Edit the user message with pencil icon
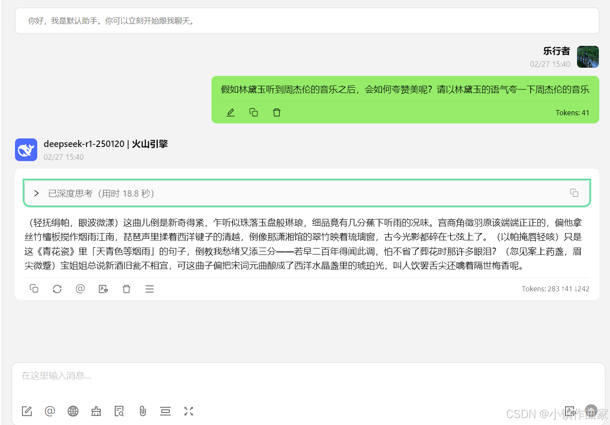610x425 pixels. tap(230, 113)
